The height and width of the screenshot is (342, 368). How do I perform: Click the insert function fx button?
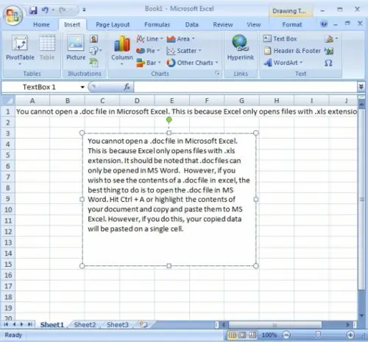pos(127,87)
